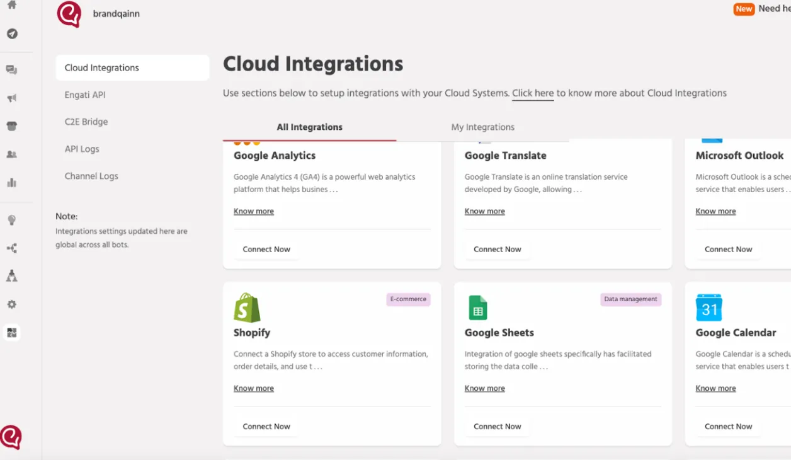Click the New badge at top right
The image size is (791, 460).
744,9
